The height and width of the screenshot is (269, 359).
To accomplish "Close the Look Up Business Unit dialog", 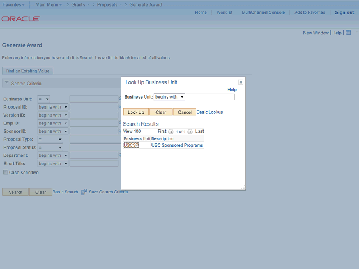I will [241, 82].
